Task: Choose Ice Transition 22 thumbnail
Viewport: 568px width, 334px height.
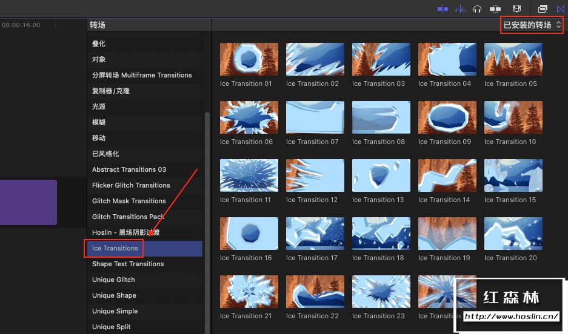Action: pyautogui.click(x=315, y=292)
